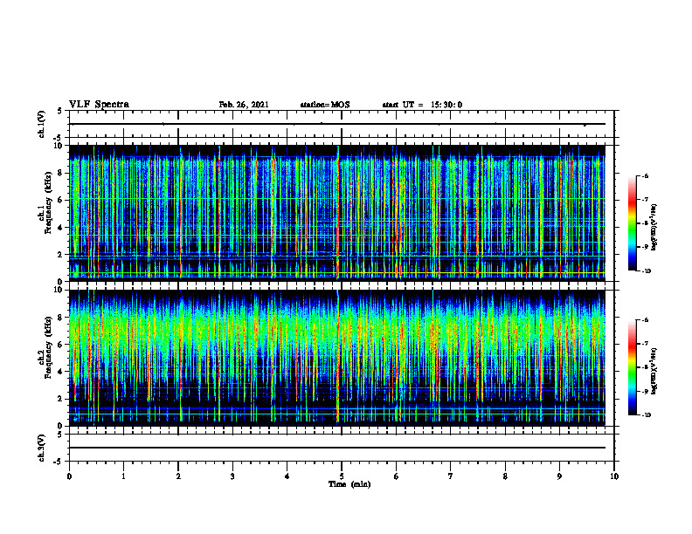
Task: Click time axis tick label "3"
Action: [x=232, y=476]
